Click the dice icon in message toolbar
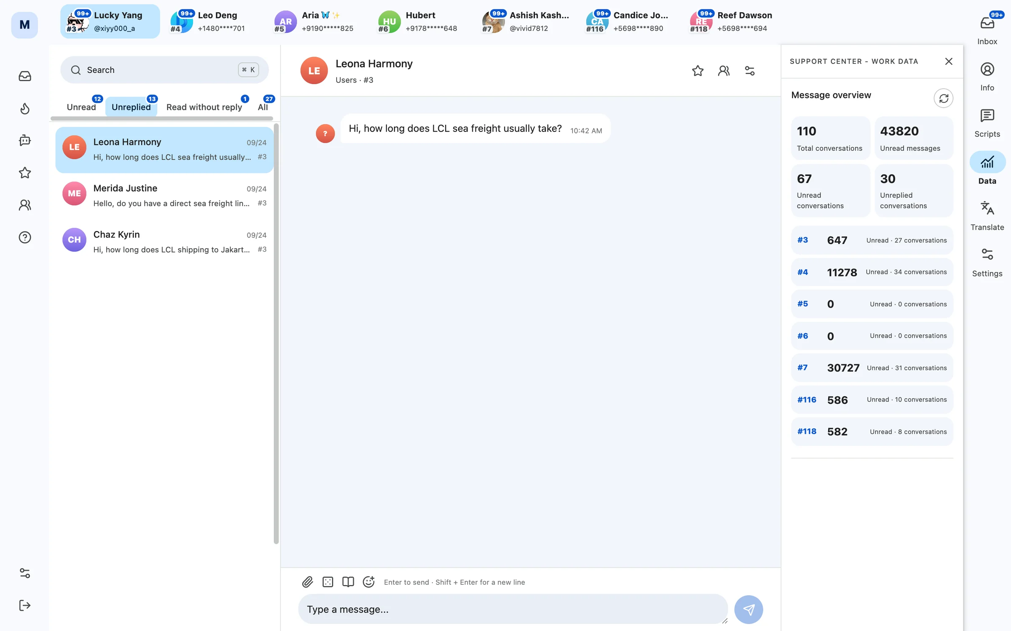This screenshot has width=1011, height=631. pyautogui.click(x=328, y=582)
